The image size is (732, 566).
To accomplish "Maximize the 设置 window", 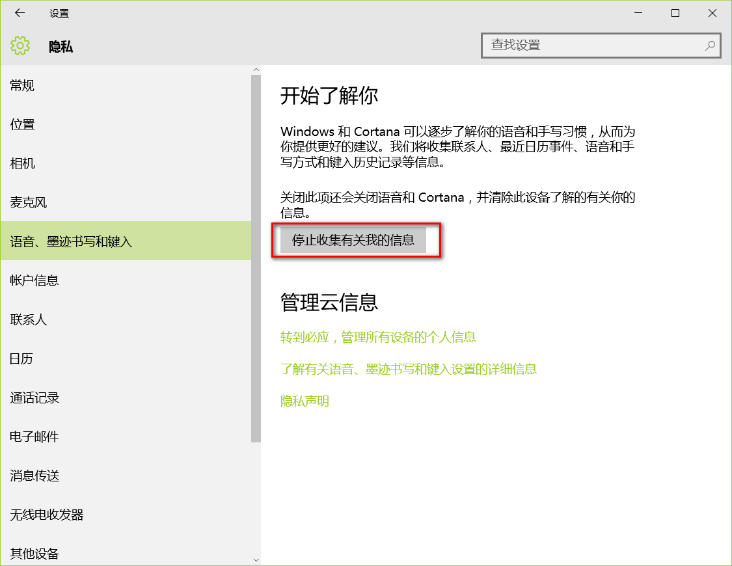I will coord(675,13).
